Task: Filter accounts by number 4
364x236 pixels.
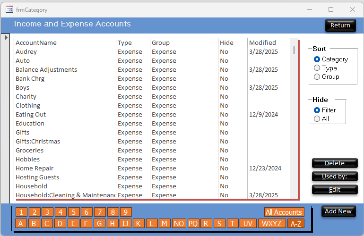Action: pos(61,212)
